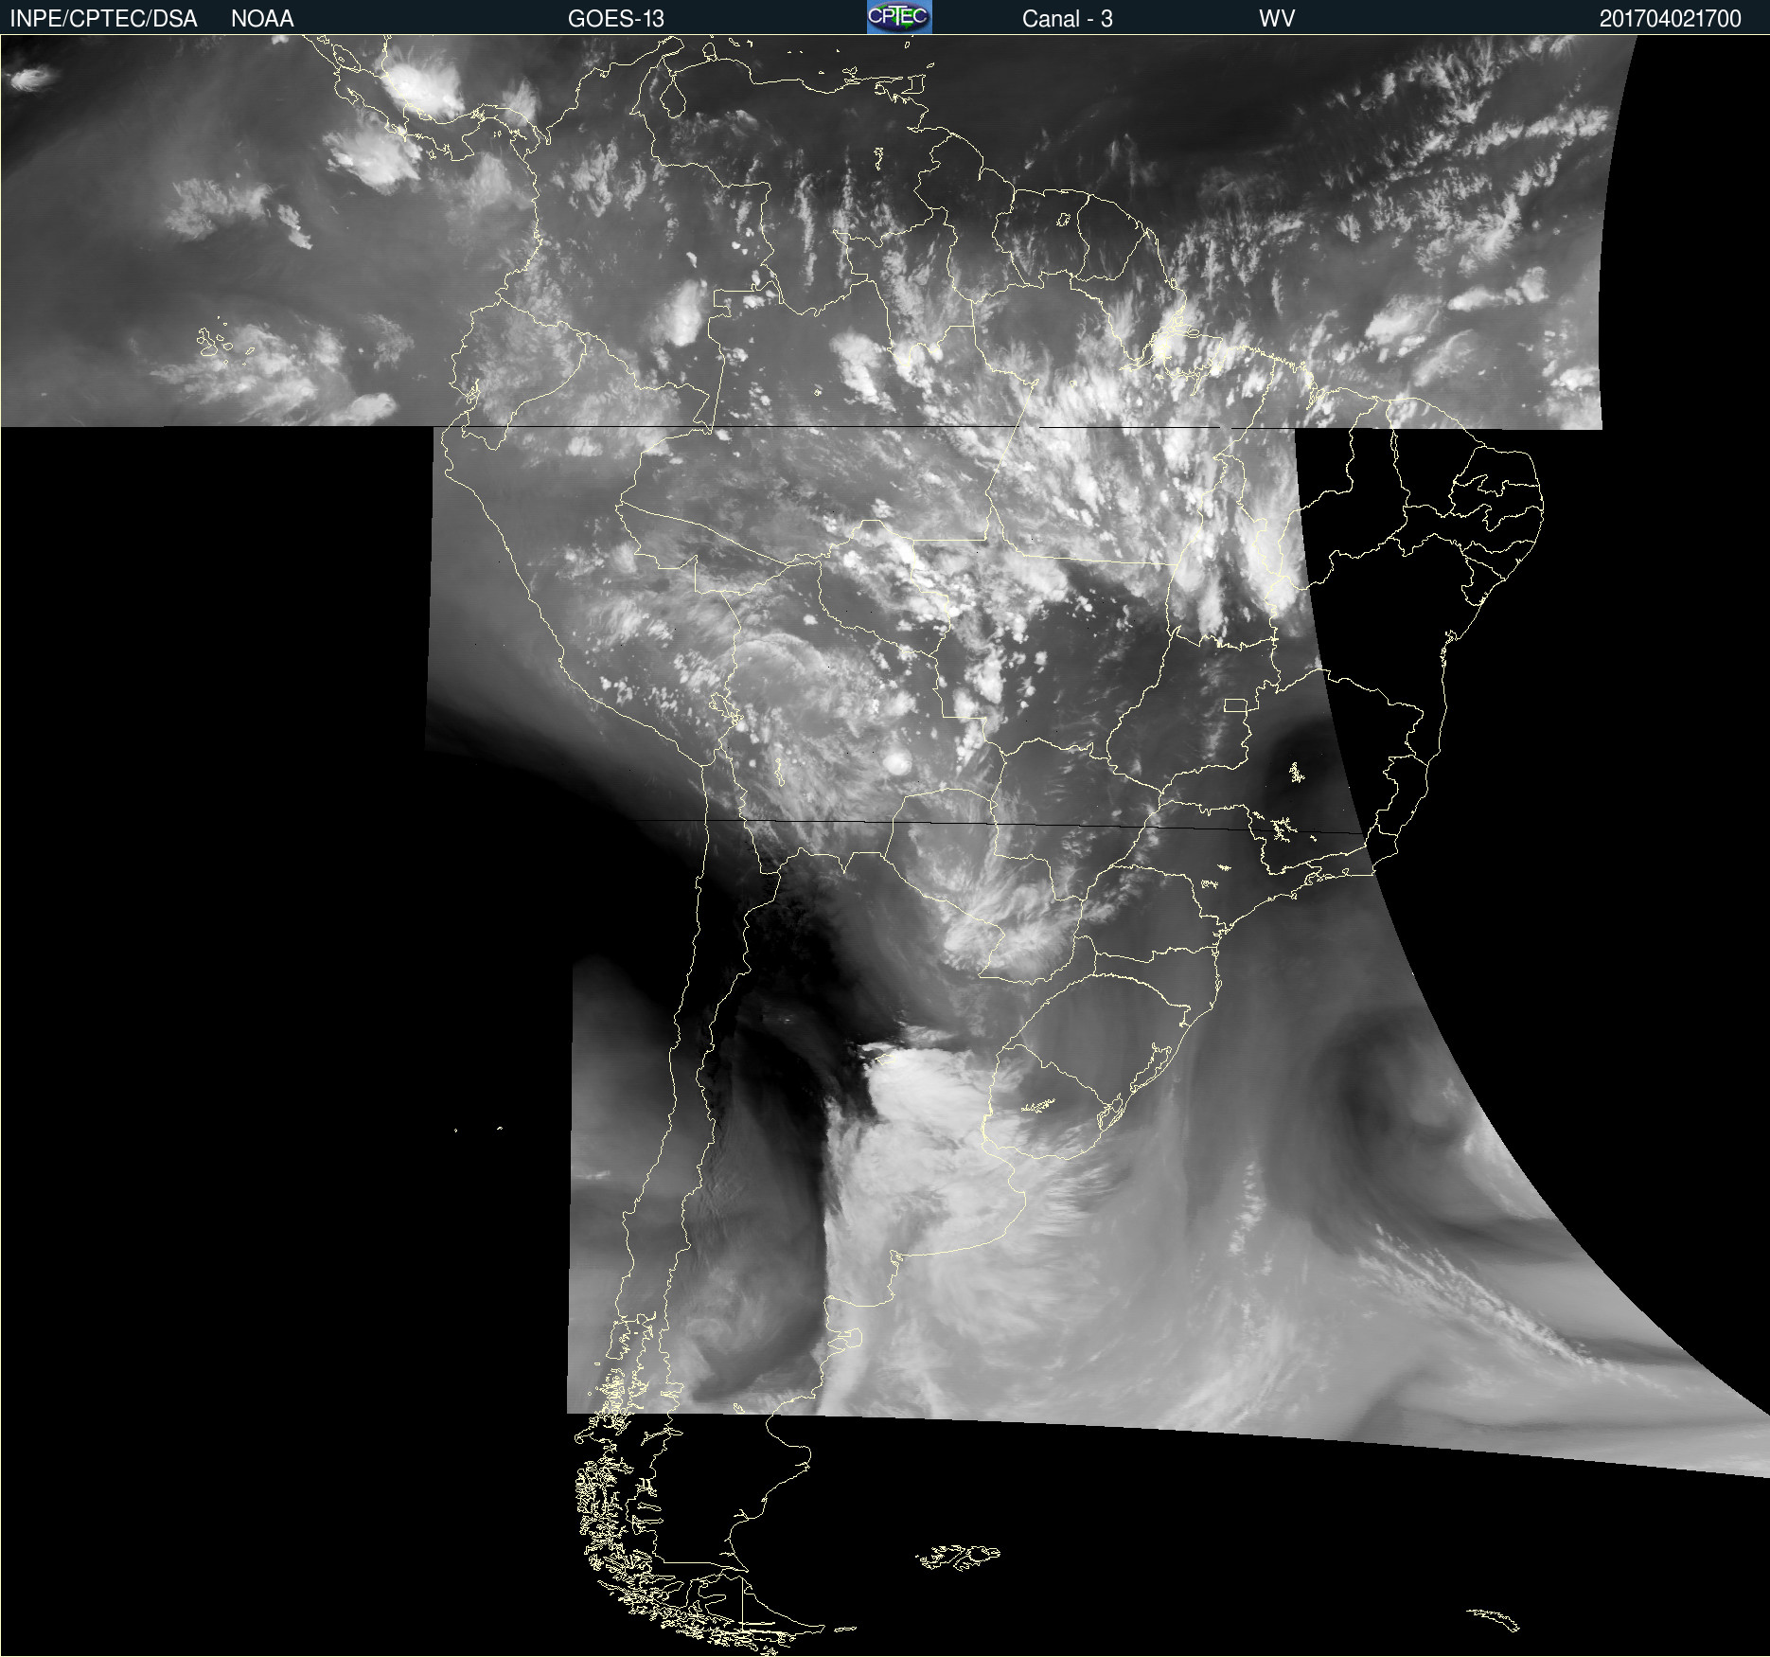Click the CPTEC logo in the header

[899, 17]
